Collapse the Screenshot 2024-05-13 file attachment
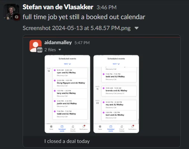189x149 pixels. [x=137, y=28]
